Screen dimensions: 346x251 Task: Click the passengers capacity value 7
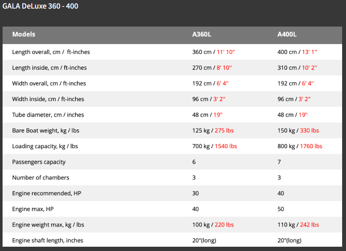click(280, 162)
